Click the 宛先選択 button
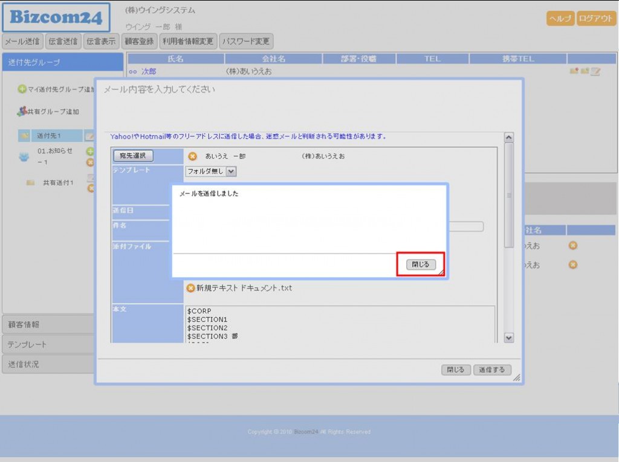This screenshot has height=462, width=619. click(134, 156)
